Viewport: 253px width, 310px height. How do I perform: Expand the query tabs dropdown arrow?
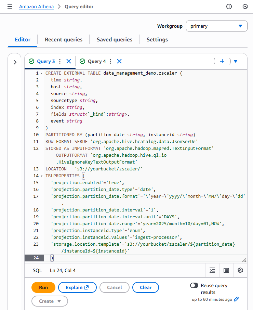(x=236, y=61)
